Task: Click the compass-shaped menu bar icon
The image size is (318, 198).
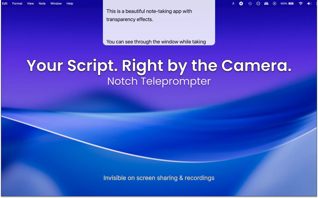Action: (233, 3)
